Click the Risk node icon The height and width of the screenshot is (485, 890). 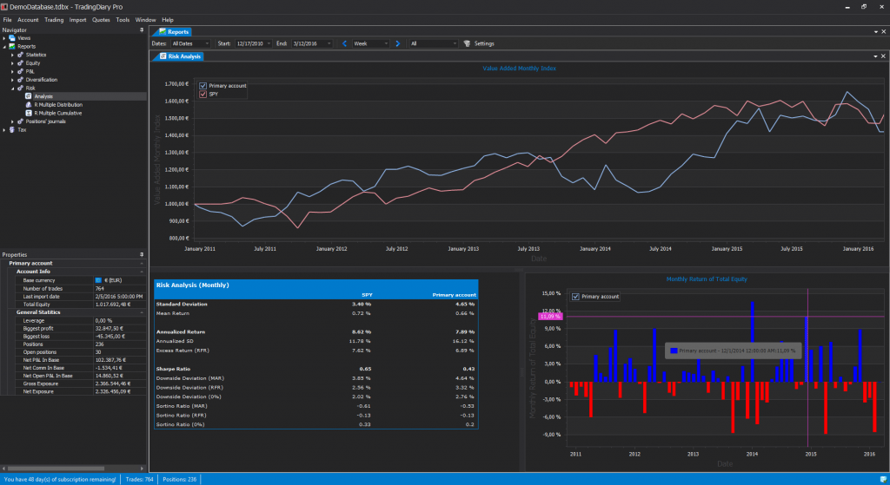20,88
